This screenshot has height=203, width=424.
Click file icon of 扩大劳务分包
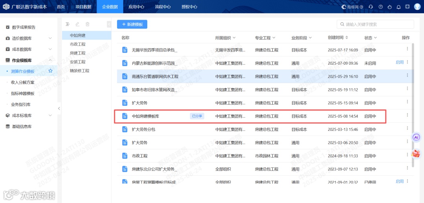(x=125, y=129)
